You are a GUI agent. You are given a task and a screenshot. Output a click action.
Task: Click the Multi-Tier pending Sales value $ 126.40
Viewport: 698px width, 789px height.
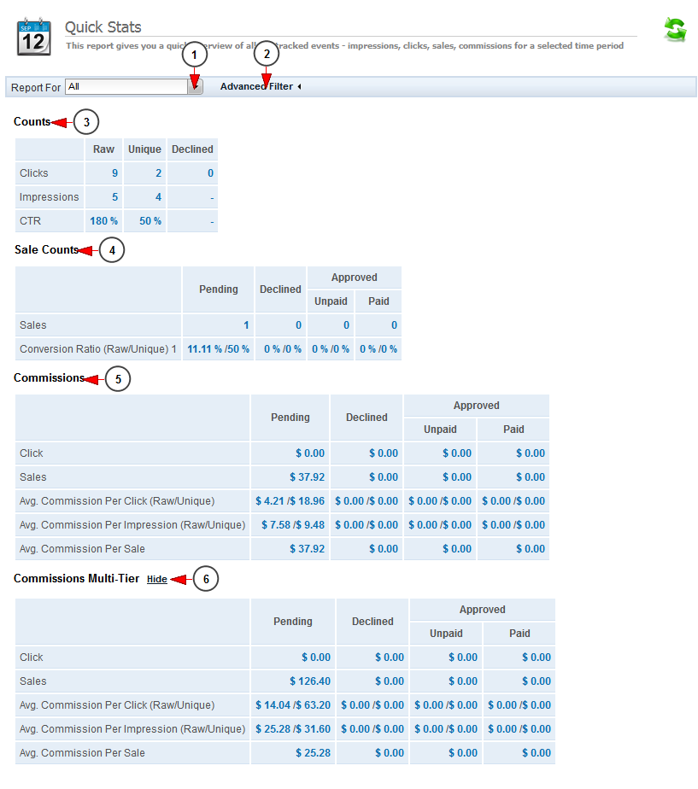pyautogui.click(x=310, y=681)
